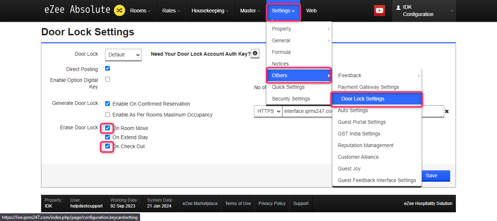
Task: Select Security Settings menu item
Action: (x=299, y=99)
